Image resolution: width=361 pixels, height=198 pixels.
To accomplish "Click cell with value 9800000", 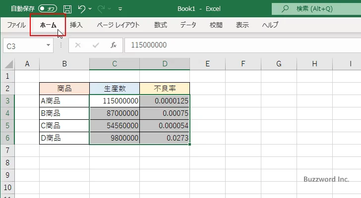I will coord(115,138).
